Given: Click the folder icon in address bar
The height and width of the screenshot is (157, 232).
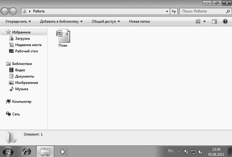Looking at the screenshot, I should (24, 11).
